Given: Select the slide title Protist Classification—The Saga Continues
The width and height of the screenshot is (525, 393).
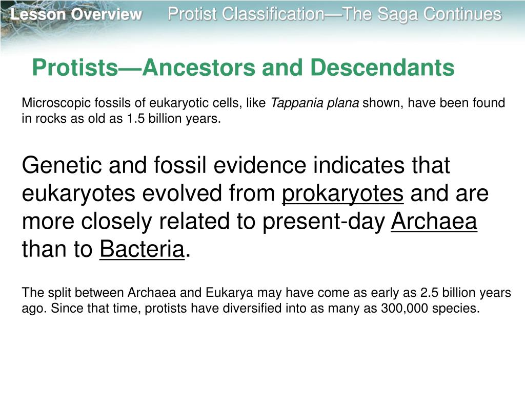Looking at the screenshot, I should [334, 14].
